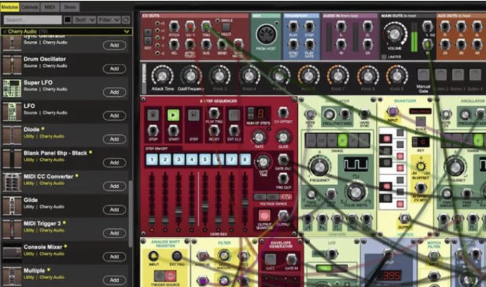Add the Drum Oscillator module
Screen dimensions: 486x287
[114, 68]
